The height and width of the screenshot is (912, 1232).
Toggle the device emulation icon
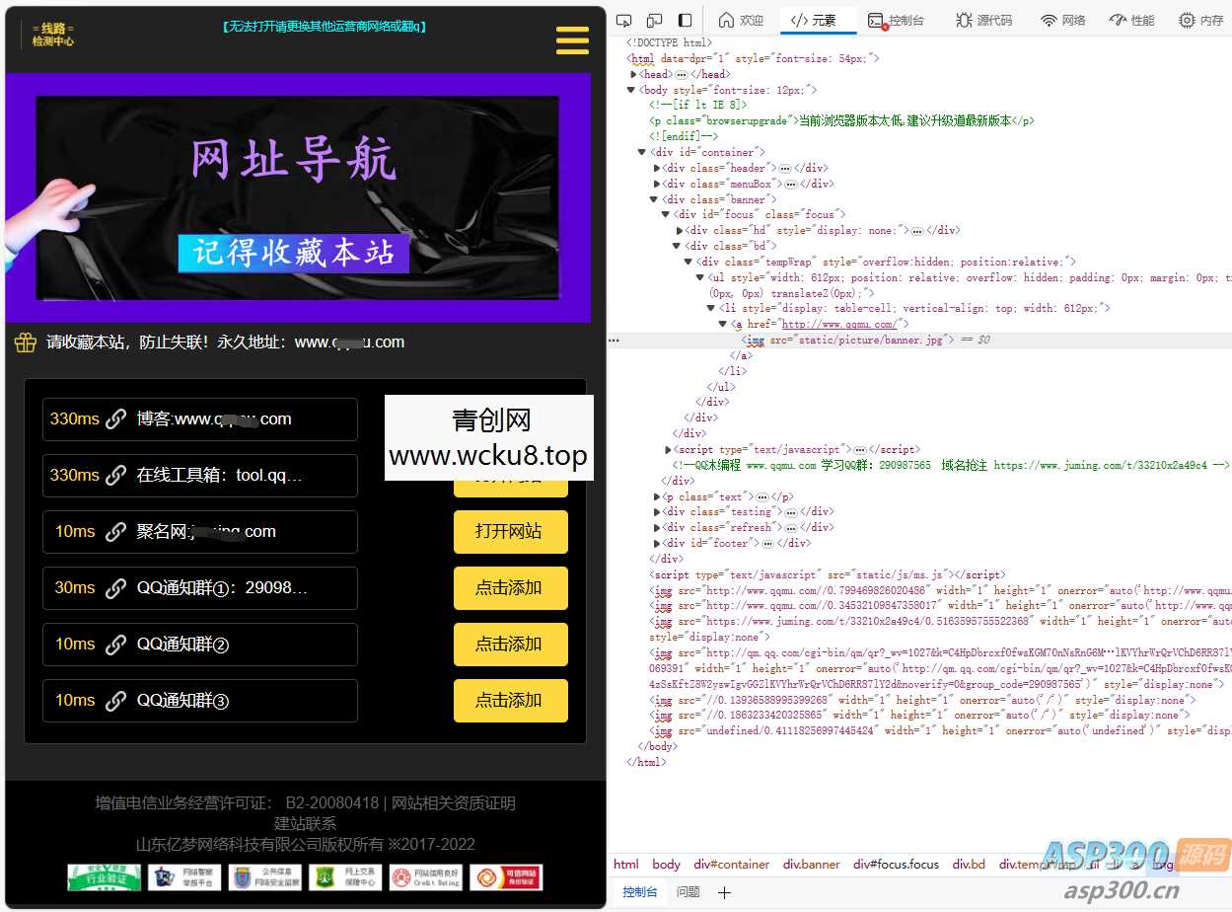(x=653, y=19)
